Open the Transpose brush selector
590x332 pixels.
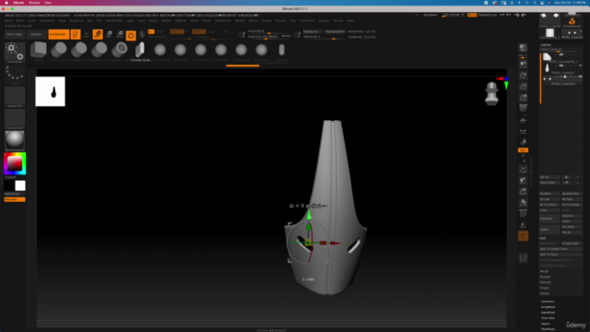(x=15, y=53)
